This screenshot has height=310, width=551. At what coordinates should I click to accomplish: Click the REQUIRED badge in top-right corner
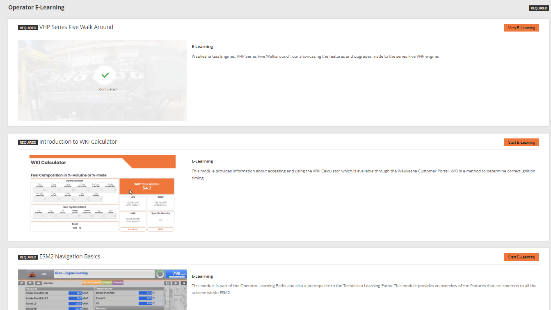point(538,8)
